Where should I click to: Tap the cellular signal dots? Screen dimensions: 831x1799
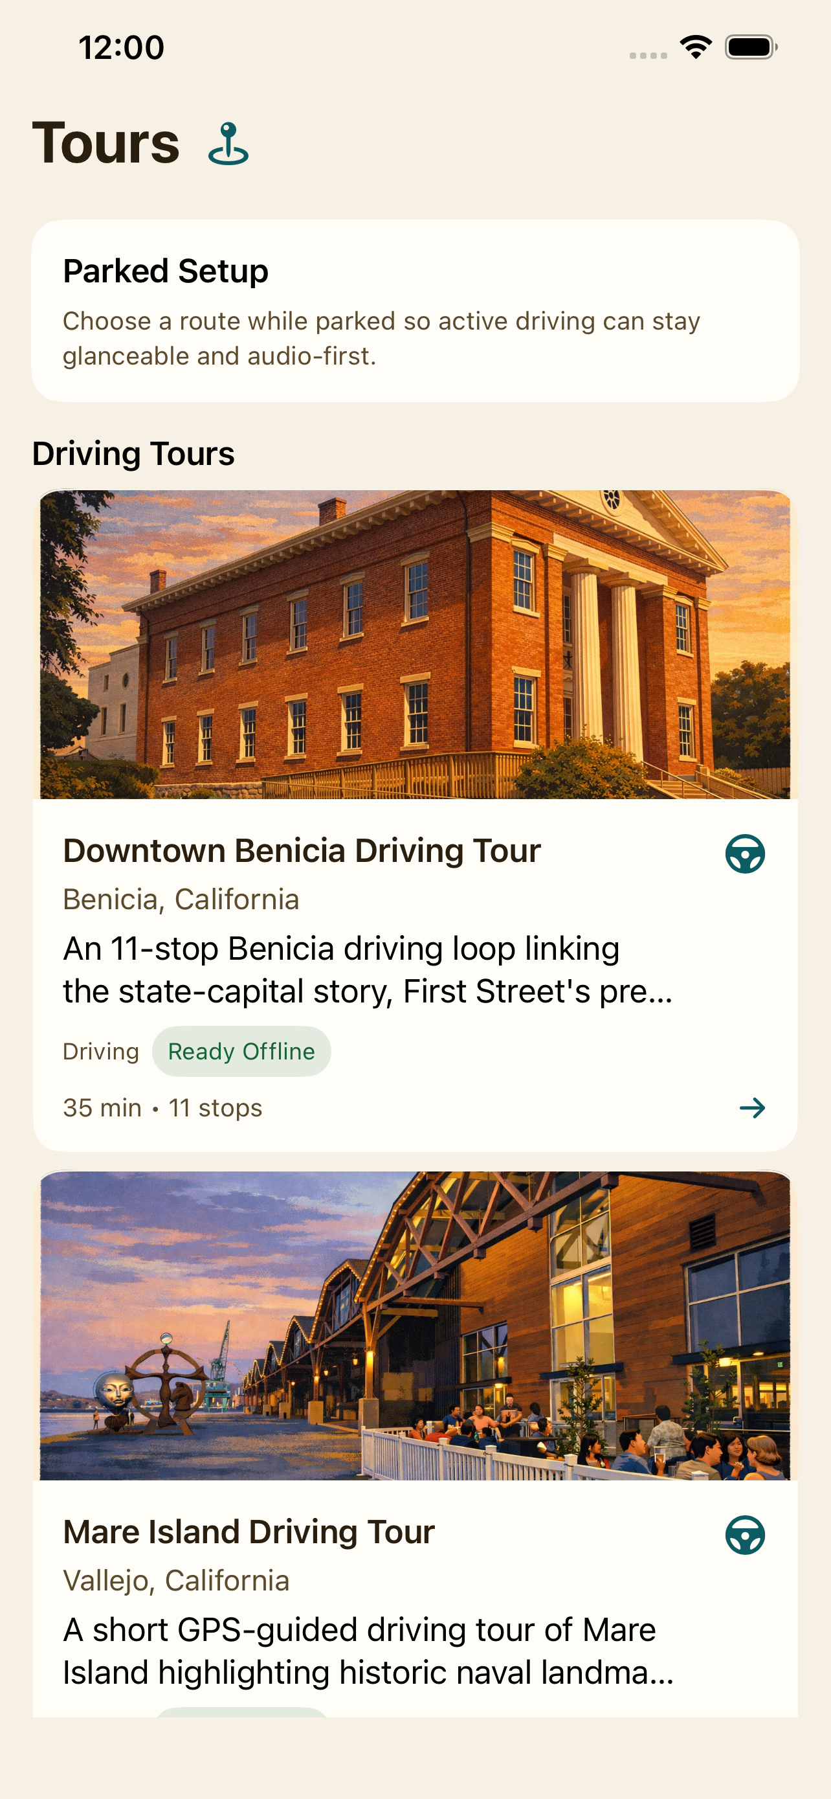click(648, 55)
